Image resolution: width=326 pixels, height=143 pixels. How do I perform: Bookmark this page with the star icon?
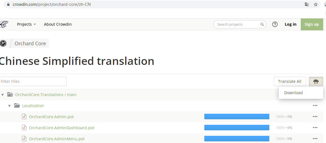point(316,4)
